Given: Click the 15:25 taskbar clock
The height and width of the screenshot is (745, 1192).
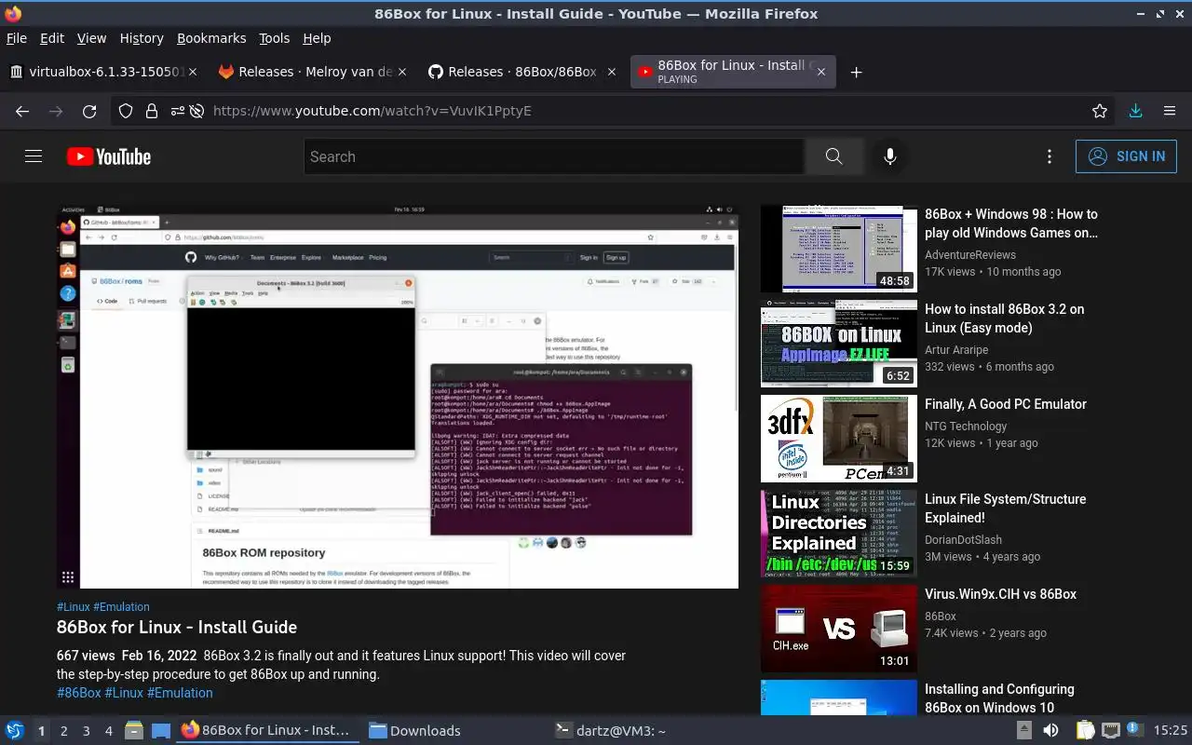Looking at the screenshot, I should tap(1171, 731).
